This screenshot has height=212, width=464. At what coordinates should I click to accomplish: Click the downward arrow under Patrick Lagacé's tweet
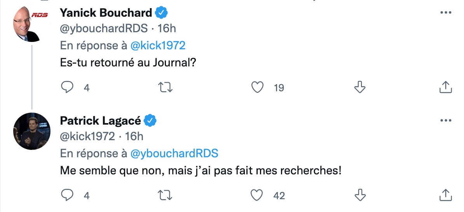pos(360,195)
